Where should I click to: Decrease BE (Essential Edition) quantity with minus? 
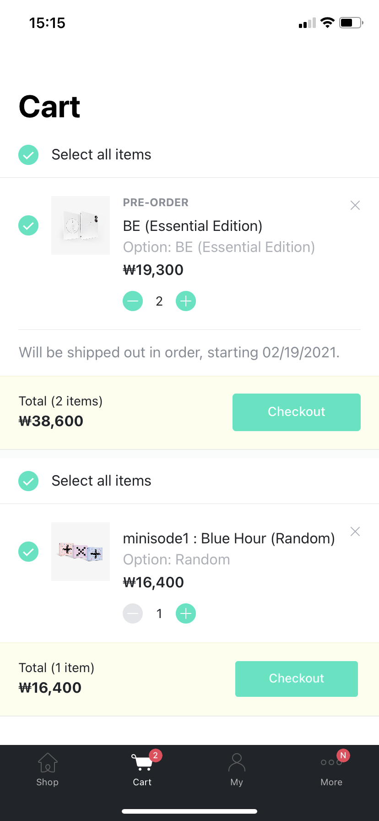pos(133,301)
